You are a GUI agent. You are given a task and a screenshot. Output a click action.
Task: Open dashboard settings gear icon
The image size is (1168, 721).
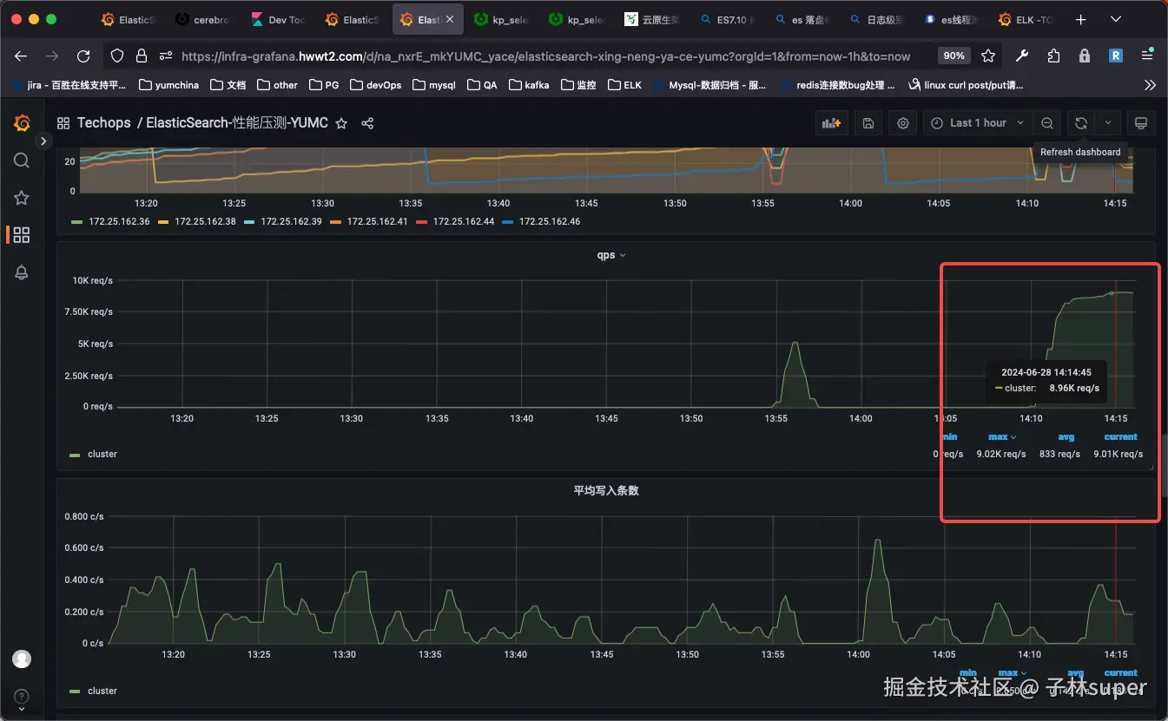point(903,123)
